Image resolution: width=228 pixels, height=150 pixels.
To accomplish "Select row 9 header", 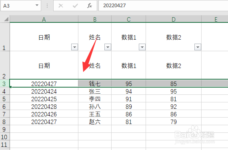I will tap(5, 129).
